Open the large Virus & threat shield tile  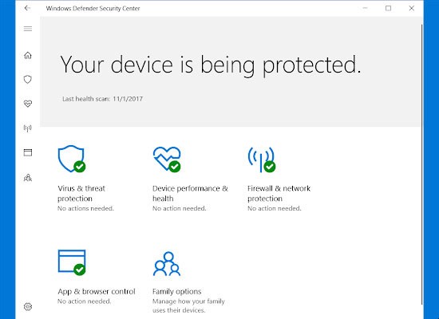click(x=72, y=159)
